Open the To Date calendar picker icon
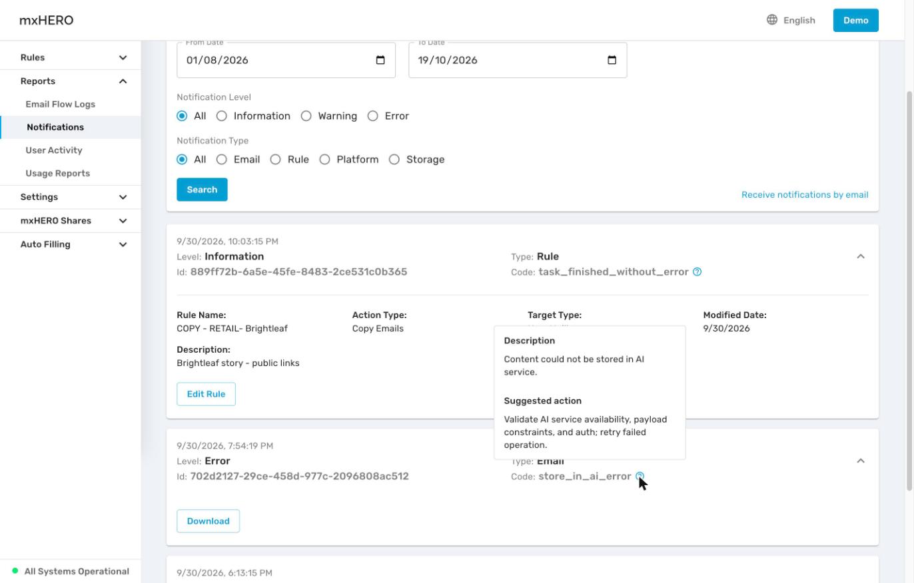The image size is (914, 583). (x=612, y=60)
